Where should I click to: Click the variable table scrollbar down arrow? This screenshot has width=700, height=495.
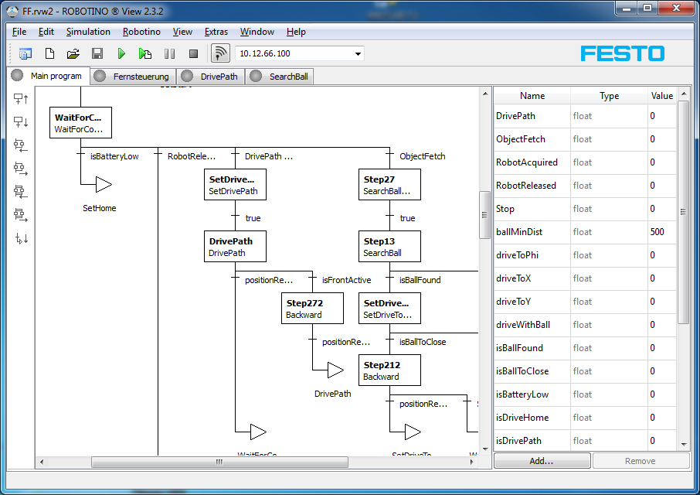(684, 445)
